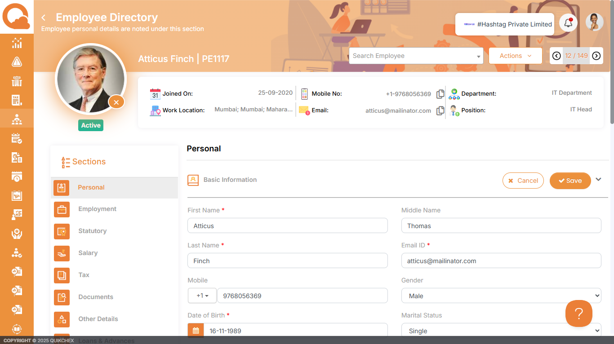Select the Tax section
This screenshot has height=344, width=614.
114,275
